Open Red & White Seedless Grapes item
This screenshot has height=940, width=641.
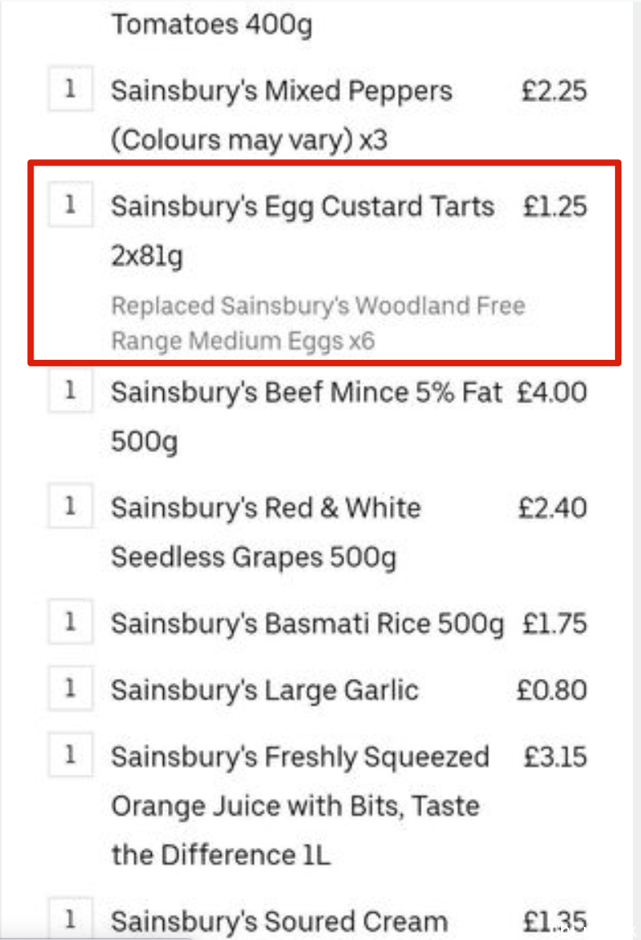point(266,532)
